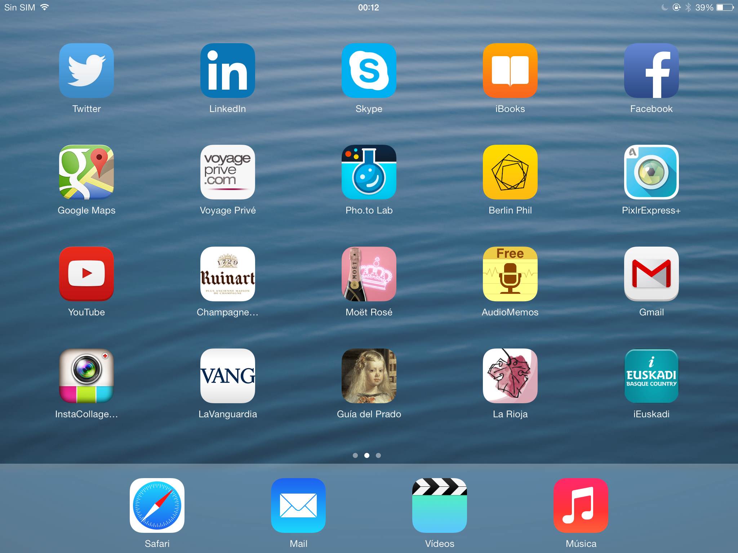This screenshot has height=553, width=738.
Task: Open Pho.to Lab photo editor
Action: coord(369,172)
